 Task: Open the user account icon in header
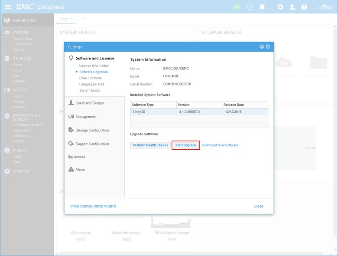click(x=292, y=7)
